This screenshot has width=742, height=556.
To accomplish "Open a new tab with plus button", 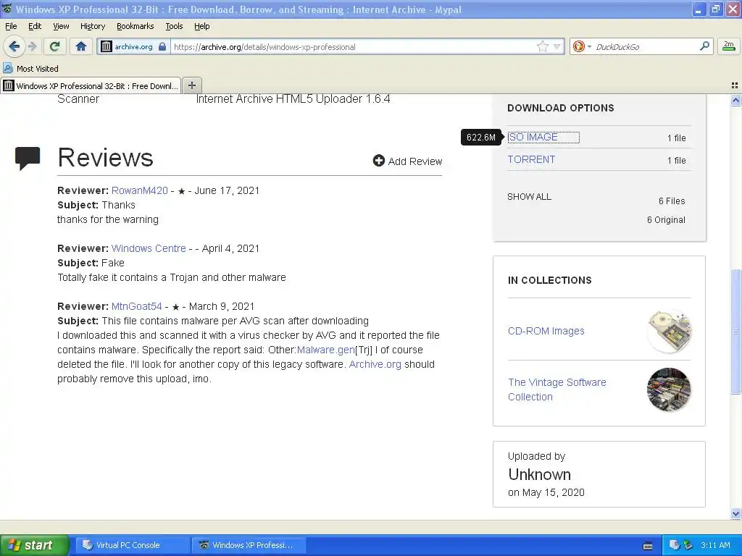I will pyautogui.click(x=191, y=85).
